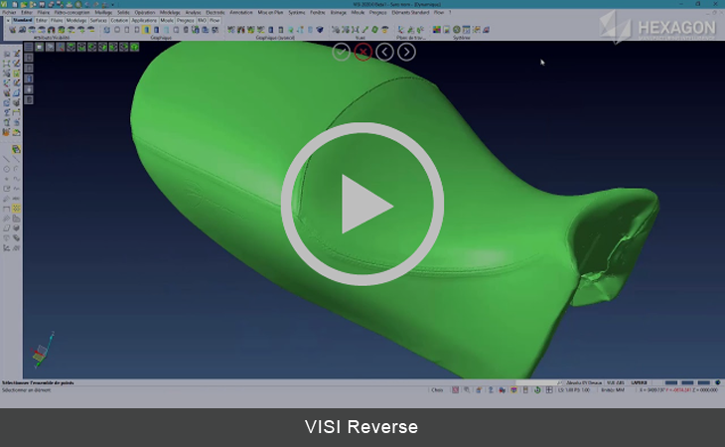
Task: Switch to the Surfaces toolbar tab
Action: (x=98, y=20)
